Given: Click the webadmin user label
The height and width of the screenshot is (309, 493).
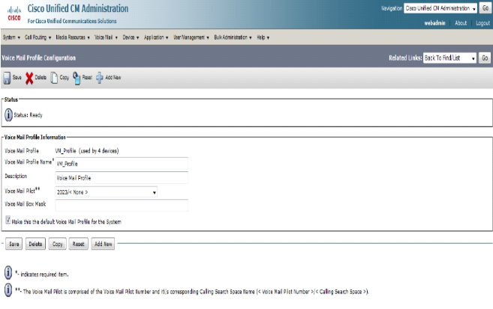Looking at the screenshot, I should [x=434, y=23].
